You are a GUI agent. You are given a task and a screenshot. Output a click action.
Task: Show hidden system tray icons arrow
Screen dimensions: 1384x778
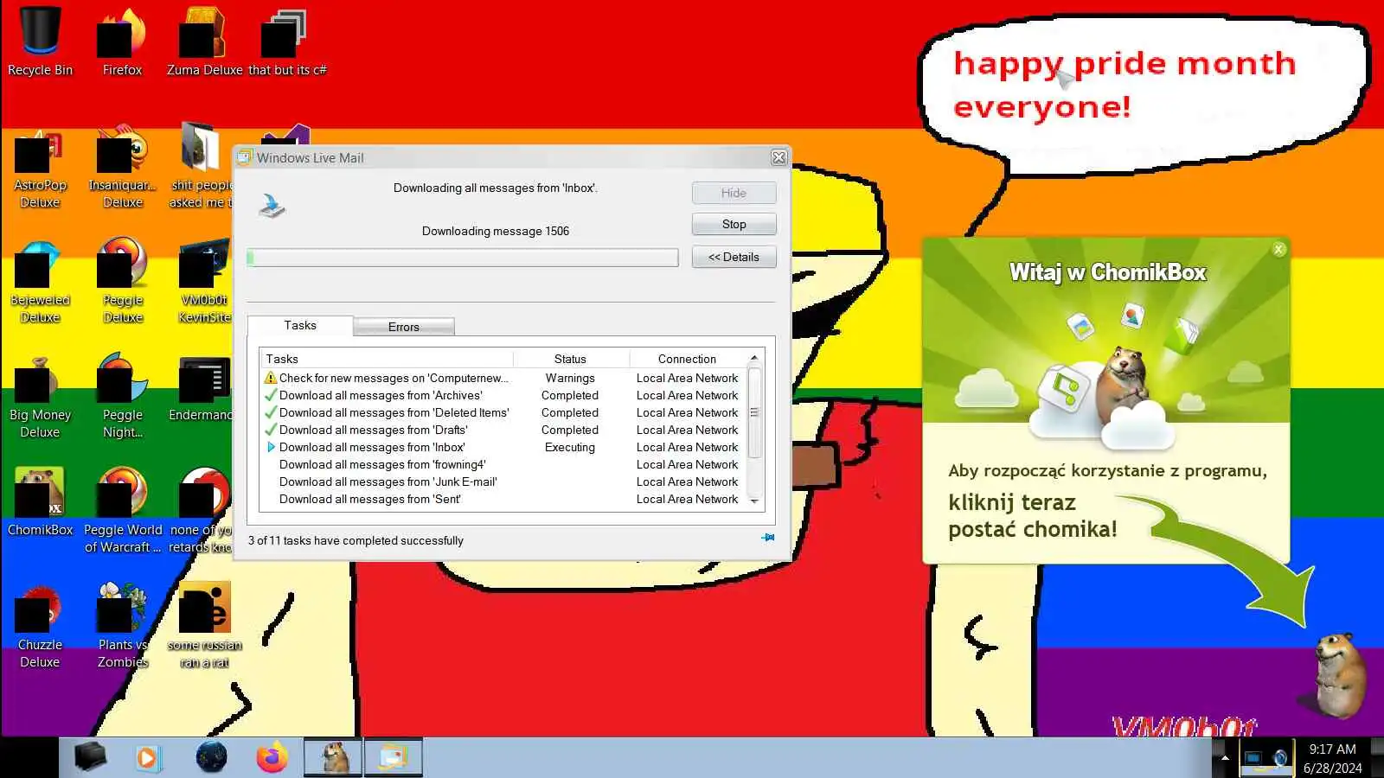tap(1225, 758)
